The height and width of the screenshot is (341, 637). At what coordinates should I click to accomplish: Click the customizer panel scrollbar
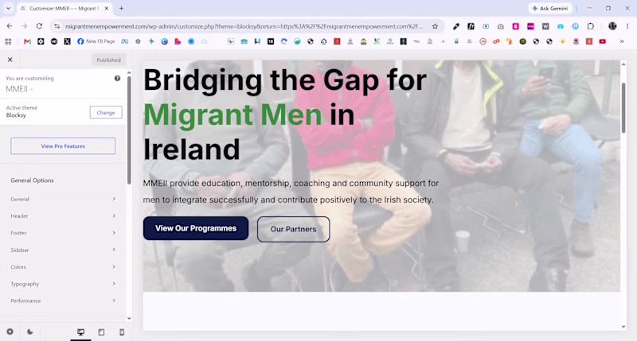tap(129, 130)
